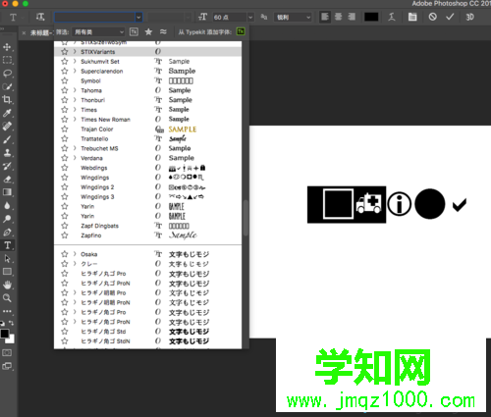491x417 pixels.
Task: Favorite the Tahoma font star
Action: [65, 90]
